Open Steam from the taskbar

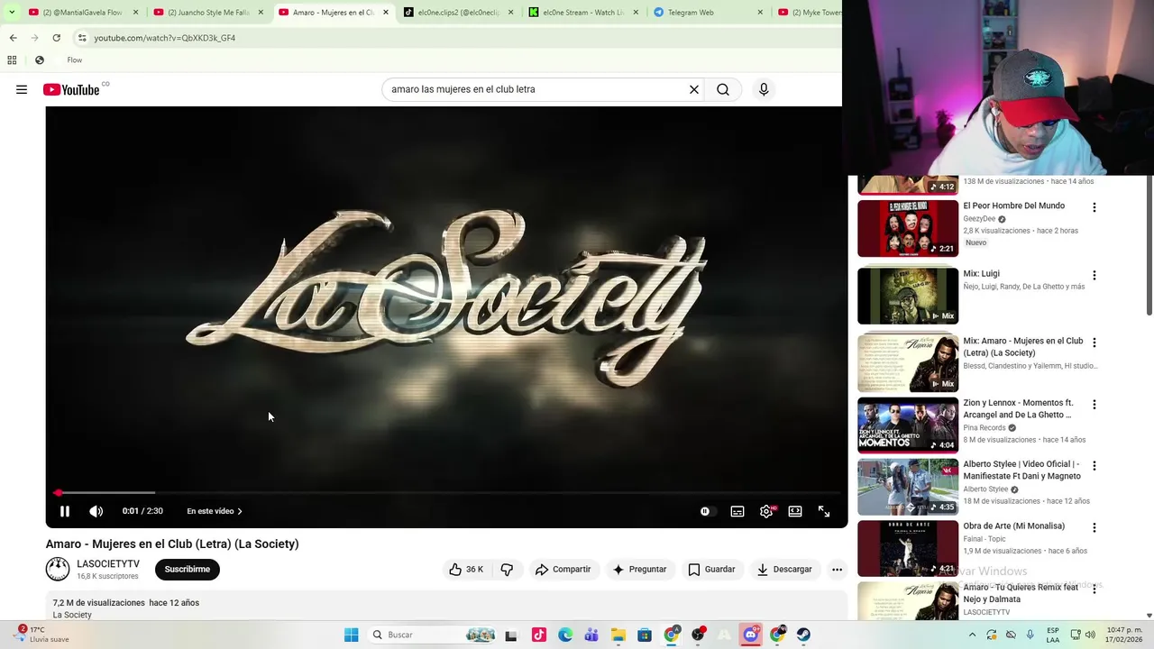pos(803,635)
